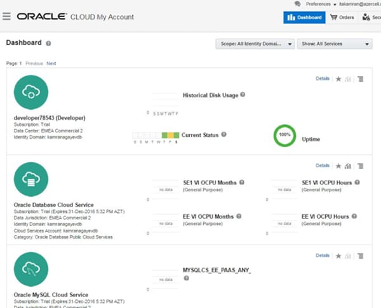The width and height of the screenshot is (381, 308).
Task: Click help icon beside Current Status
Action: (x=224, y=134)
